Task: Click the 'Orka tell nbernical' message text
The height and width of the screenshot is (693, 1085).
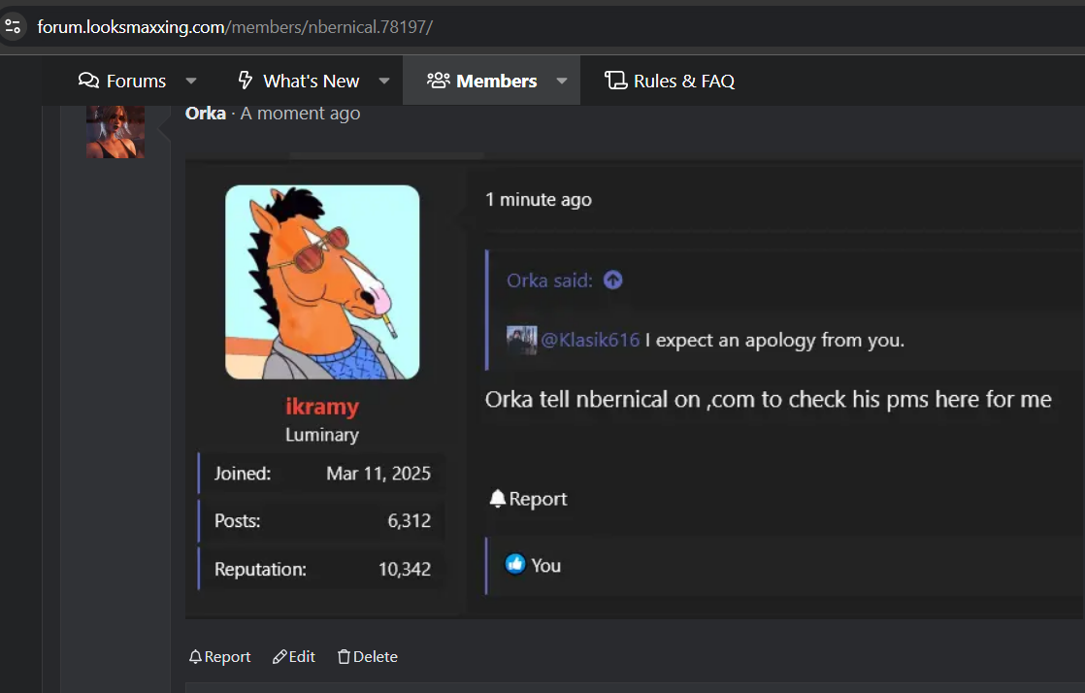Action: (x=768, y=400)
